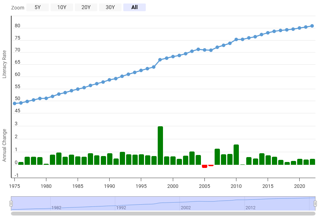Click the 2020 x-axis label
This screenshot has width=320, height=219.
coord(299,186)
